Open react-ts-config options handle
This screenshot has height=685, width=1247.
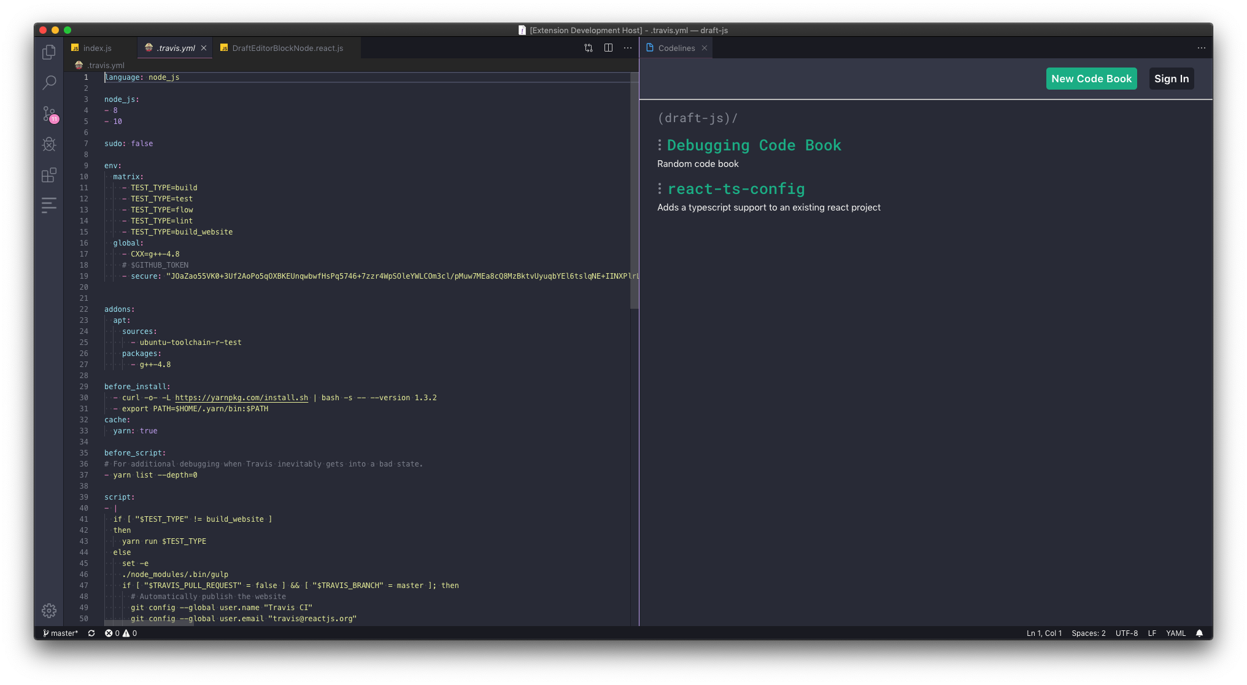660,188
